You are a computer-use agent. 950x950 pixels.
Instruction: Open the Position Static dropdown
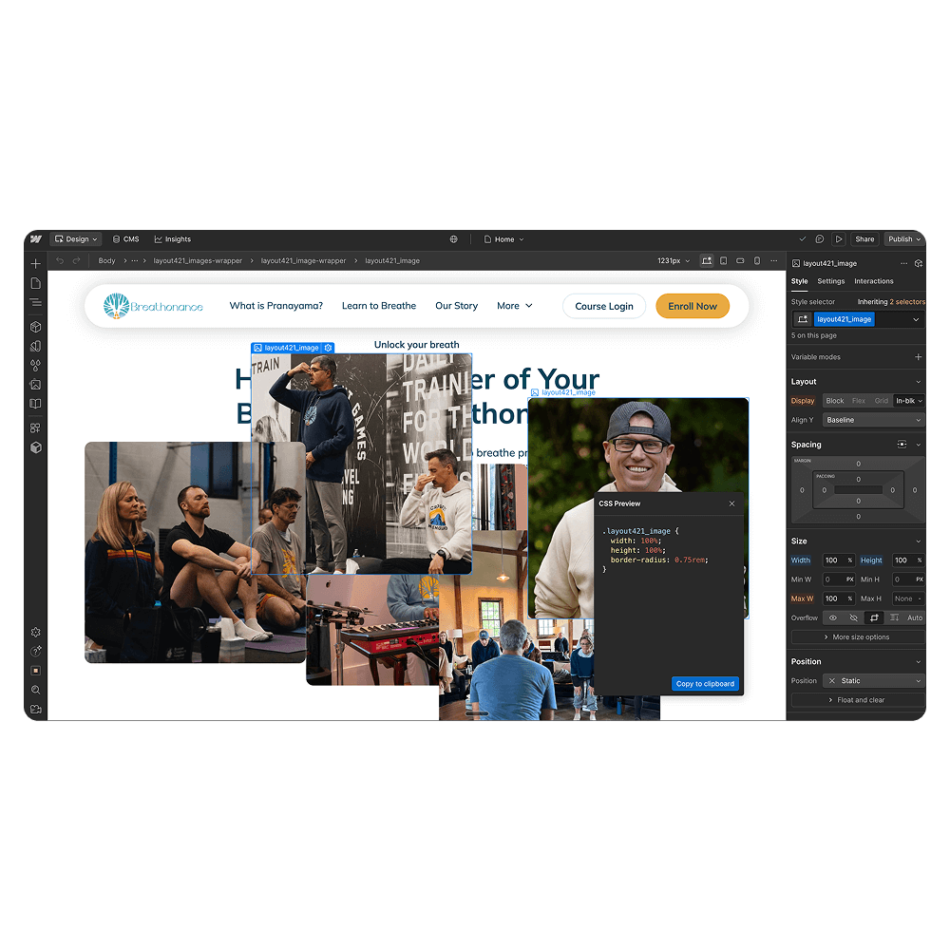coord(873,680)
